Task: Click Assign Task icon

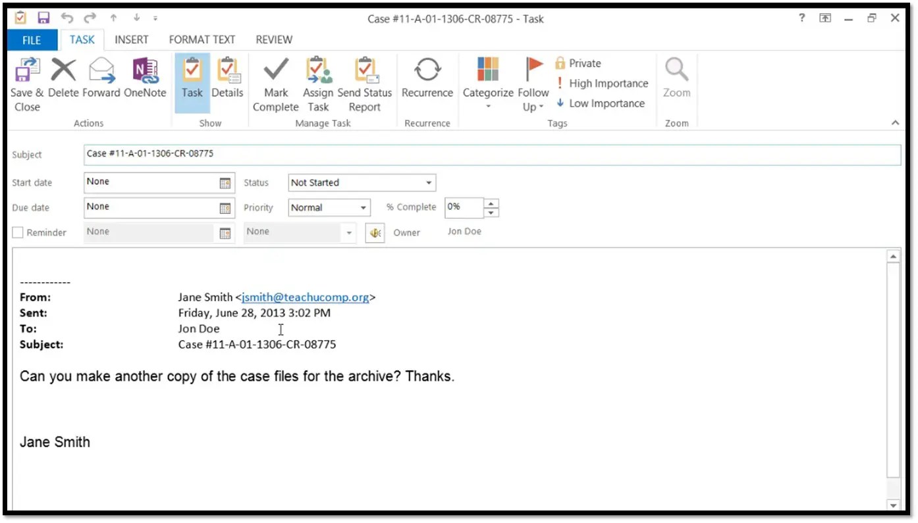Action: click(x=318, y=70)
